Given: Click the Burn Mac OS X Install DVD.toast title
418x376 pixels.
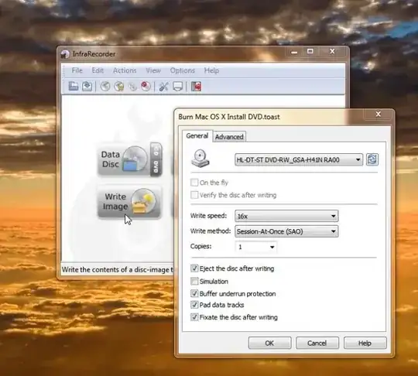Looking at the screenshot, I should click(229, 117).
